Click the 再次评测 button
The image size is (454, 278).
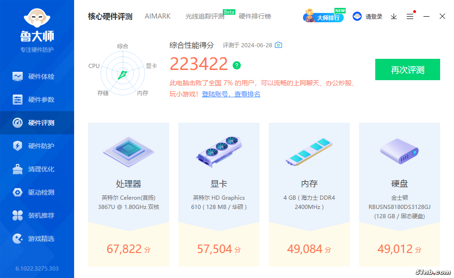pos(407,69)
